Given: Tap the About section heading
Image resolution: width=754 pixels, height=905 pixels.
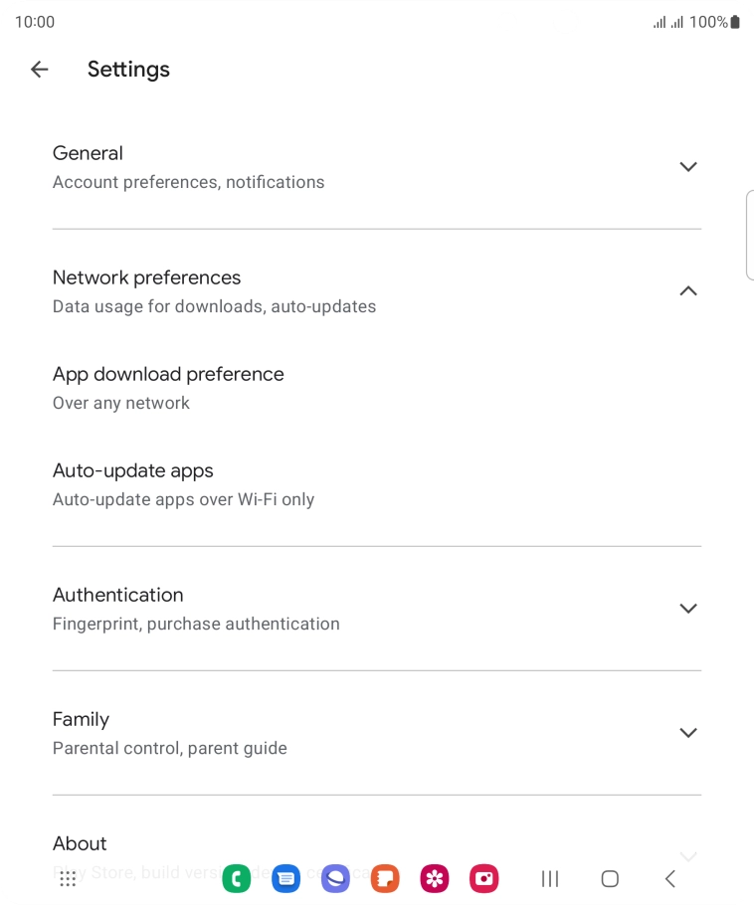Looking at the screenshot, I should point(80,843).
